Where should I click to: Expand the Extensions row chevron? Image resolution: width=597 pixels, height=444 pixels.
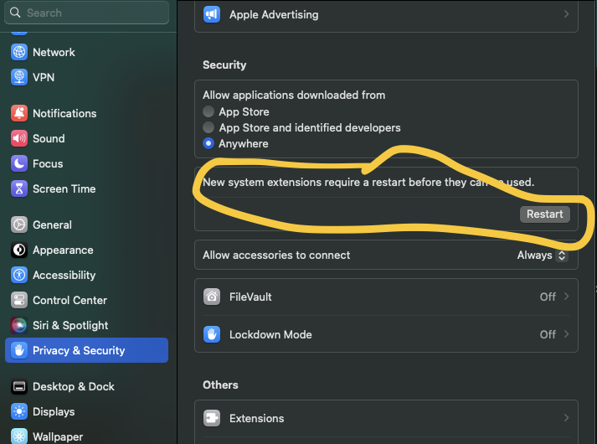coord(566,418)
